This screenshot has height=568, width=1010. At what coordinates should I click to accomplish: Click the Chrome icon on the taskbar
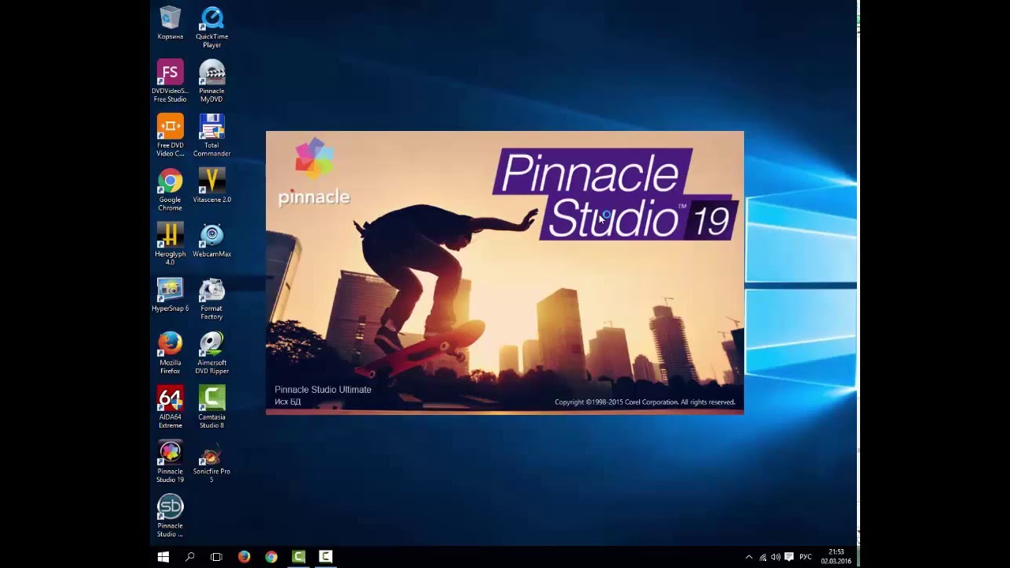pyautogui.click(x=271, y=557)
